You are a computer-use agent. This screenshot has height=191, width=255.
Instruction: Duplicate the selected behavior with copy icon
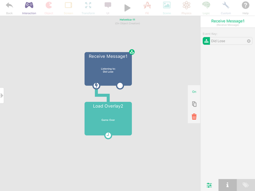(x=194, y=104)
